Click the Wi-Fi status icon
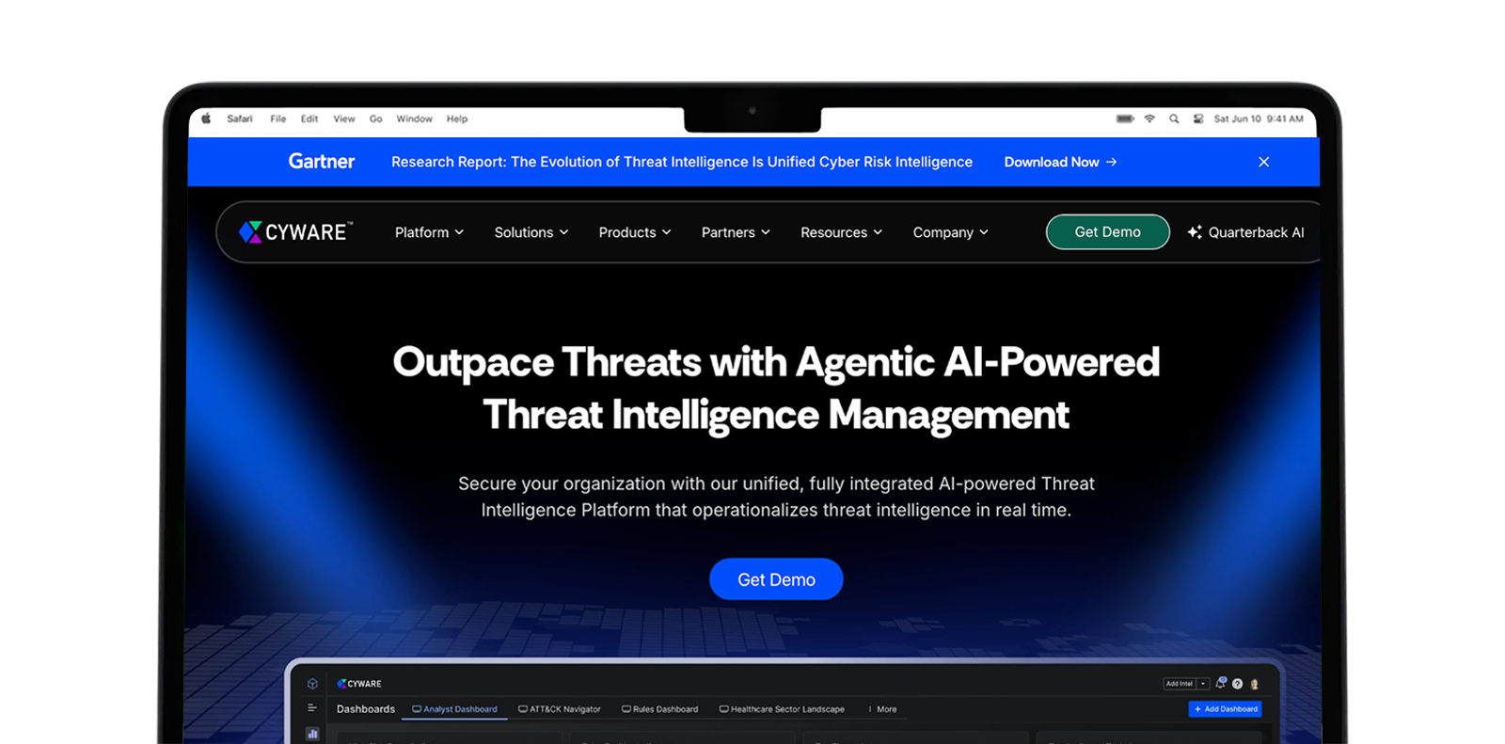 point(1149,119)
